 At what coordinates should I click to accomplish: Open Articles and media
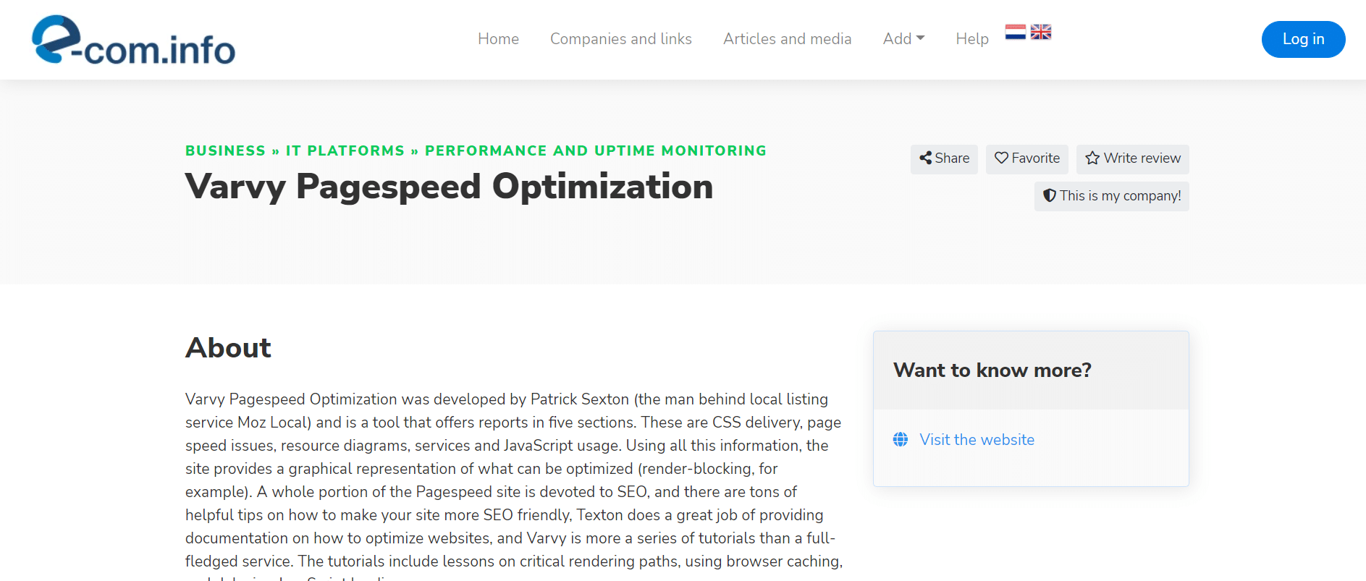tap(787, 39)
